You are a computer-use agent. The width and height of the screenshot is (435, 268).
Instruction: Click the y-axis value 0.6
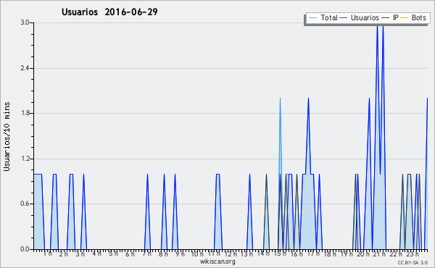point(25,204)
